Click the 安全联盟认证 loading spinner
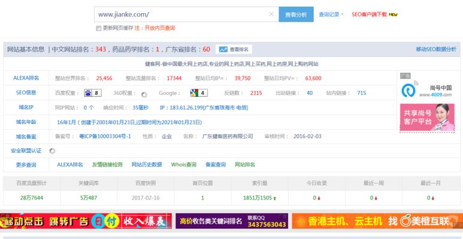Image resolution: width=463 pixels, height=239 pixels. pyautogui.click(x=52, y=151)
